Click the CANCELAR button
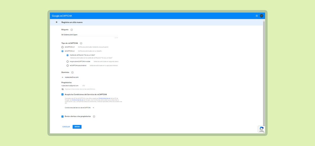The image size is (315, 146). coord(66,127)
